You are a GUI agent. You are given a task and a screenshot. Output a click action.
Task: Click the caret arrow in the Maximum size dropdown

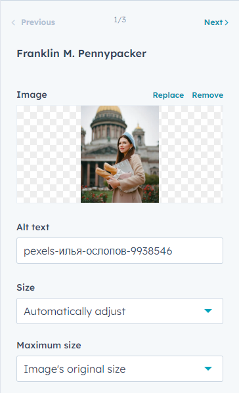coord(208,369)
